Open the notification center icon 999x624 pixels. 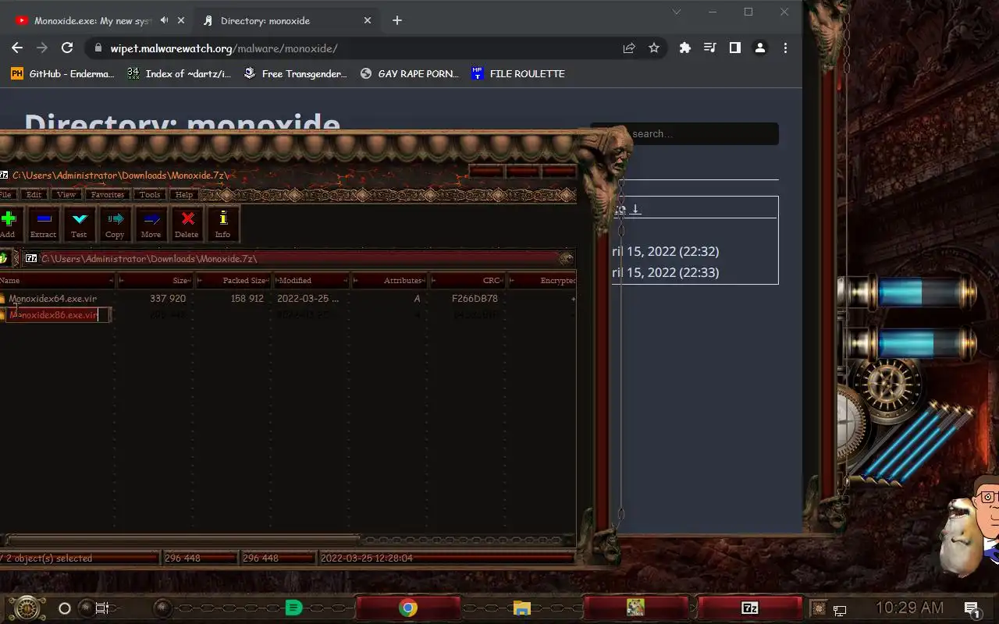click(972, 608)
